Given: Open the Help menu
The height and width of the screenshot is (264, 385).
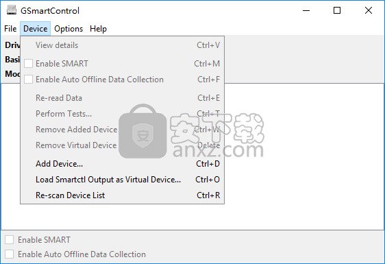Looking at the screenshot, I should point(98,29).
